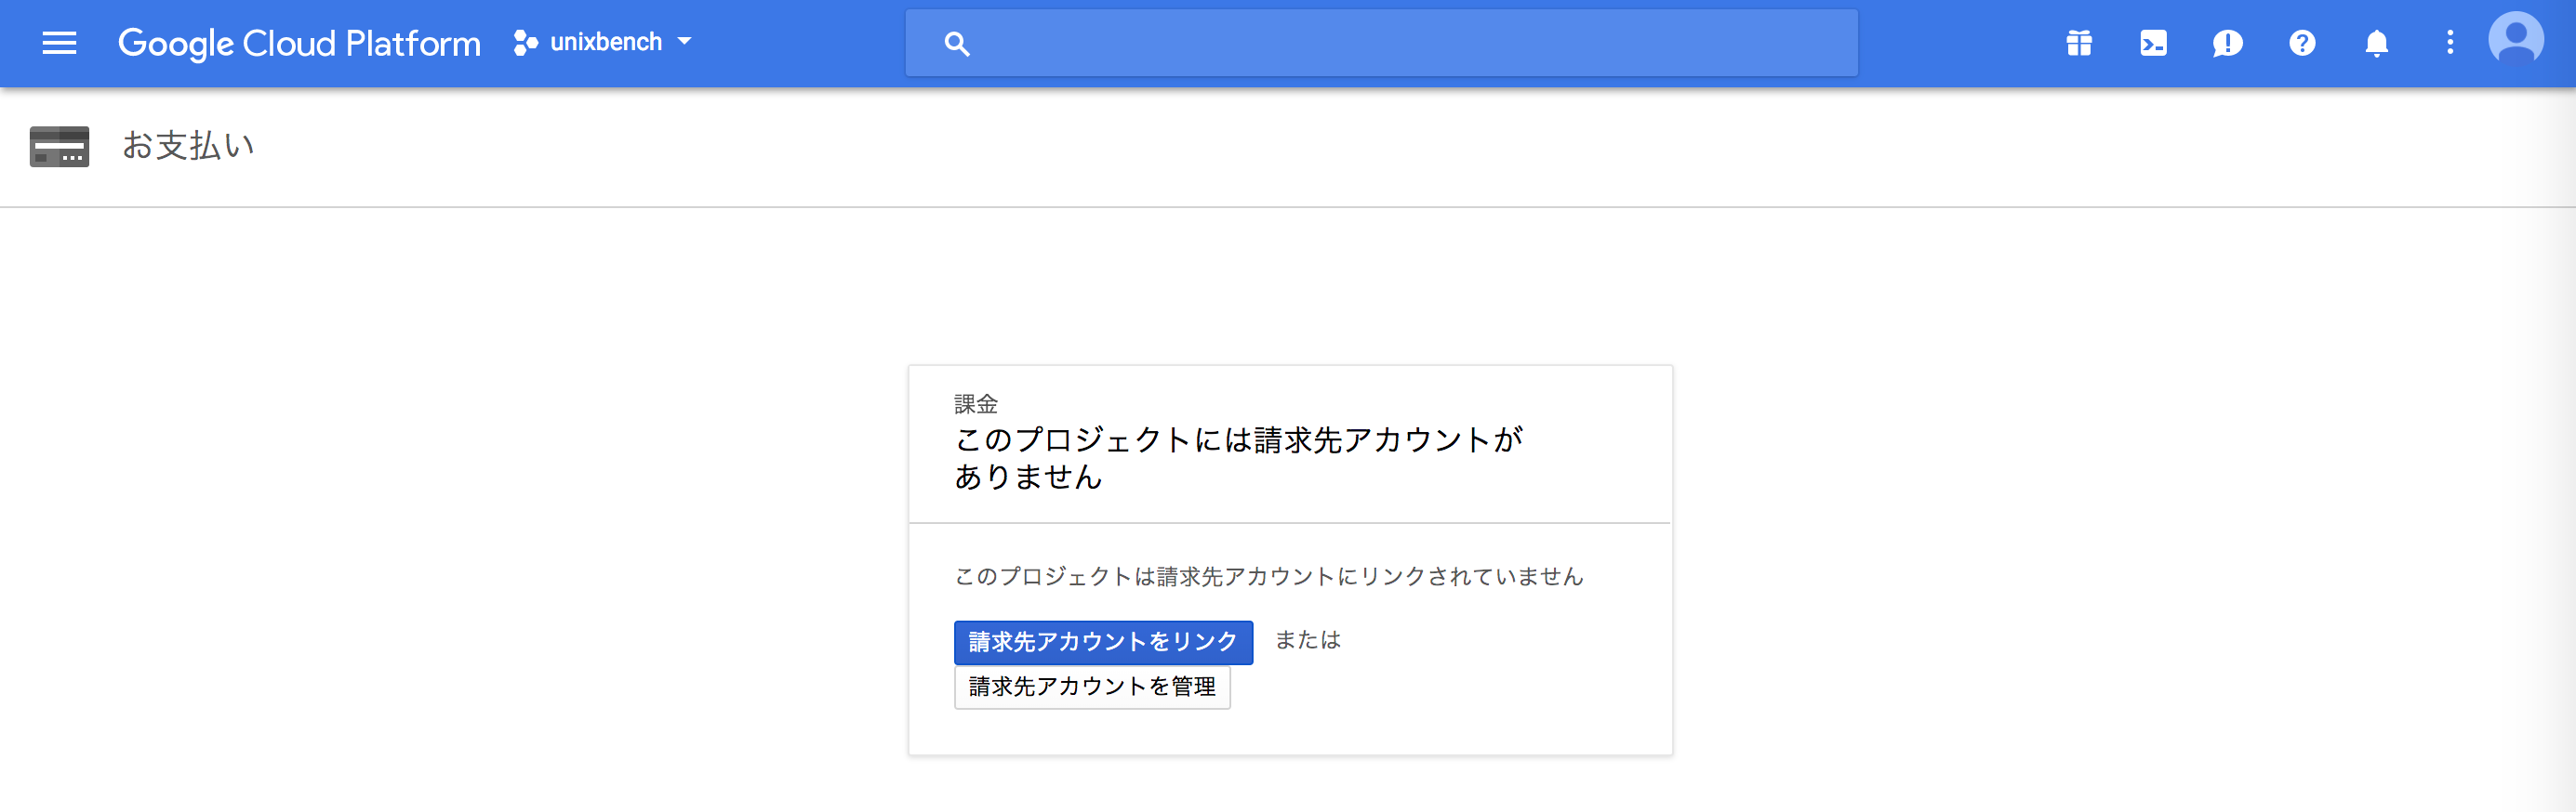Click the gift free trial icon

click(2079, 43)
